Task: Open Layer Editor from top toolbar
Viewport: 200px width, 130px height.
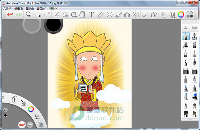Action: pyautogui.click(x=164, y=15)
